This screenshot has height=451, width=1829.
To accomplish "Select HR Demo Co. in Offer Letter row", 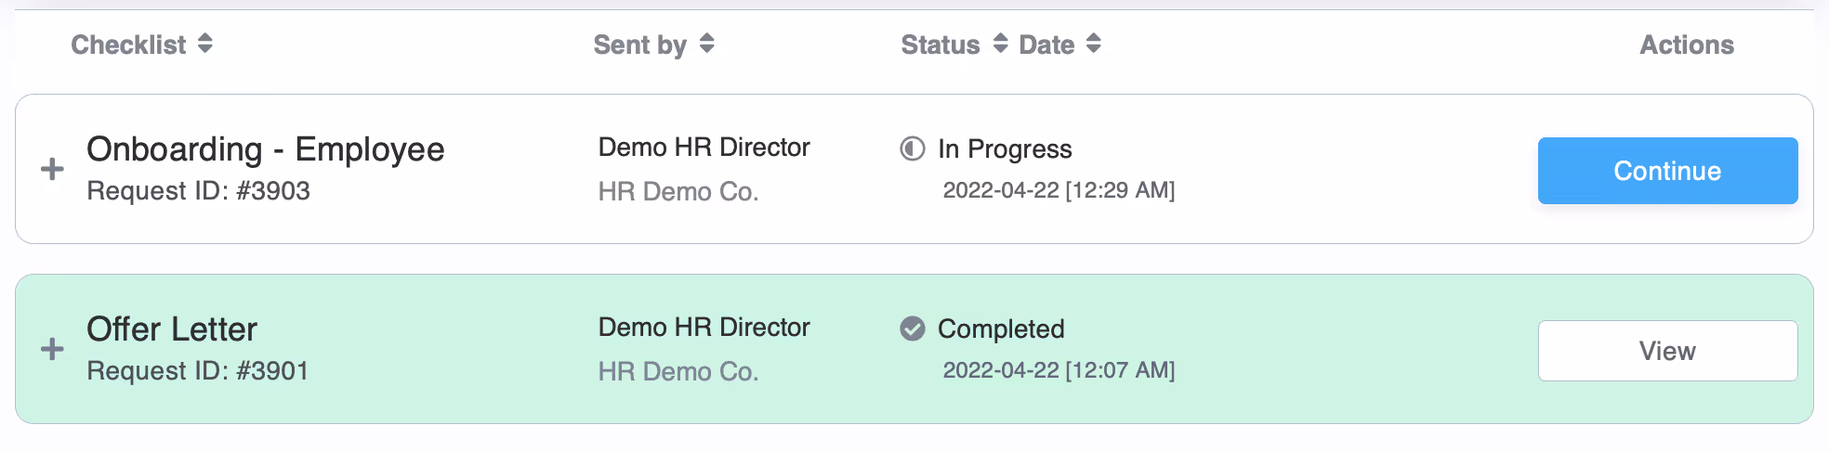I will [x=678, y=371].
